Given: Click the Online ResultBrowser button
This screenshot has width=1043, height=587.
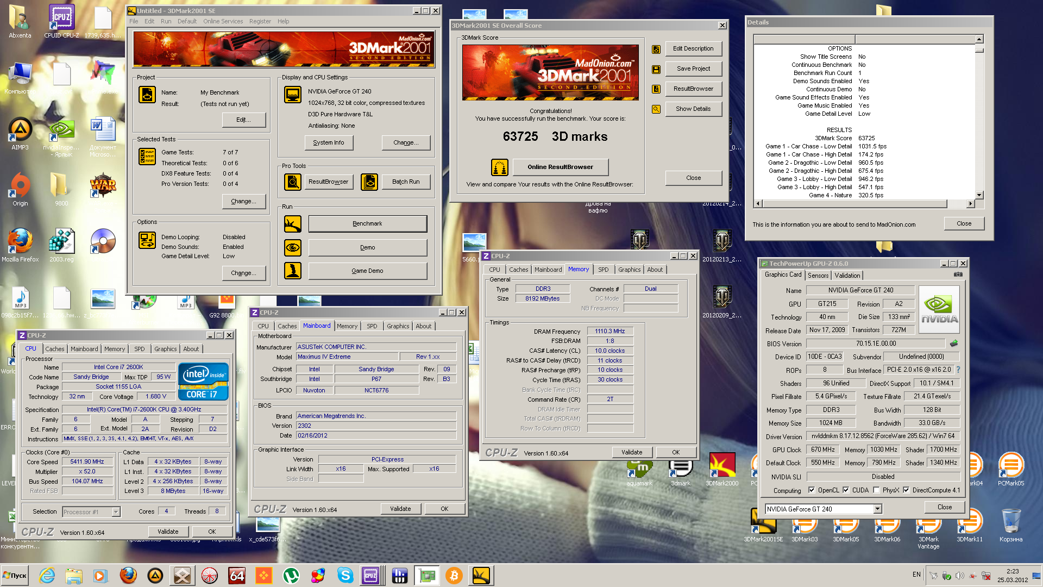Looking at the screenshot, I should click(560, 167).
